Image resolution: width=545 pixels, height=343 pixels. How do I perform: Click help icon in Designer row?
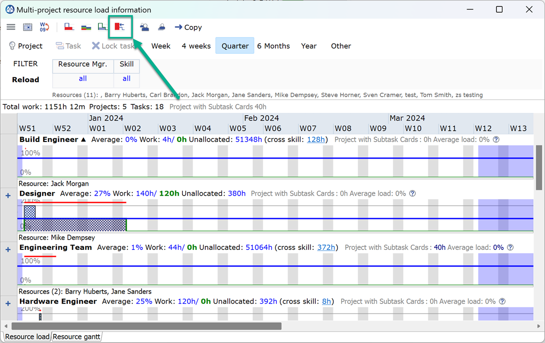click(x=412, y=193)
